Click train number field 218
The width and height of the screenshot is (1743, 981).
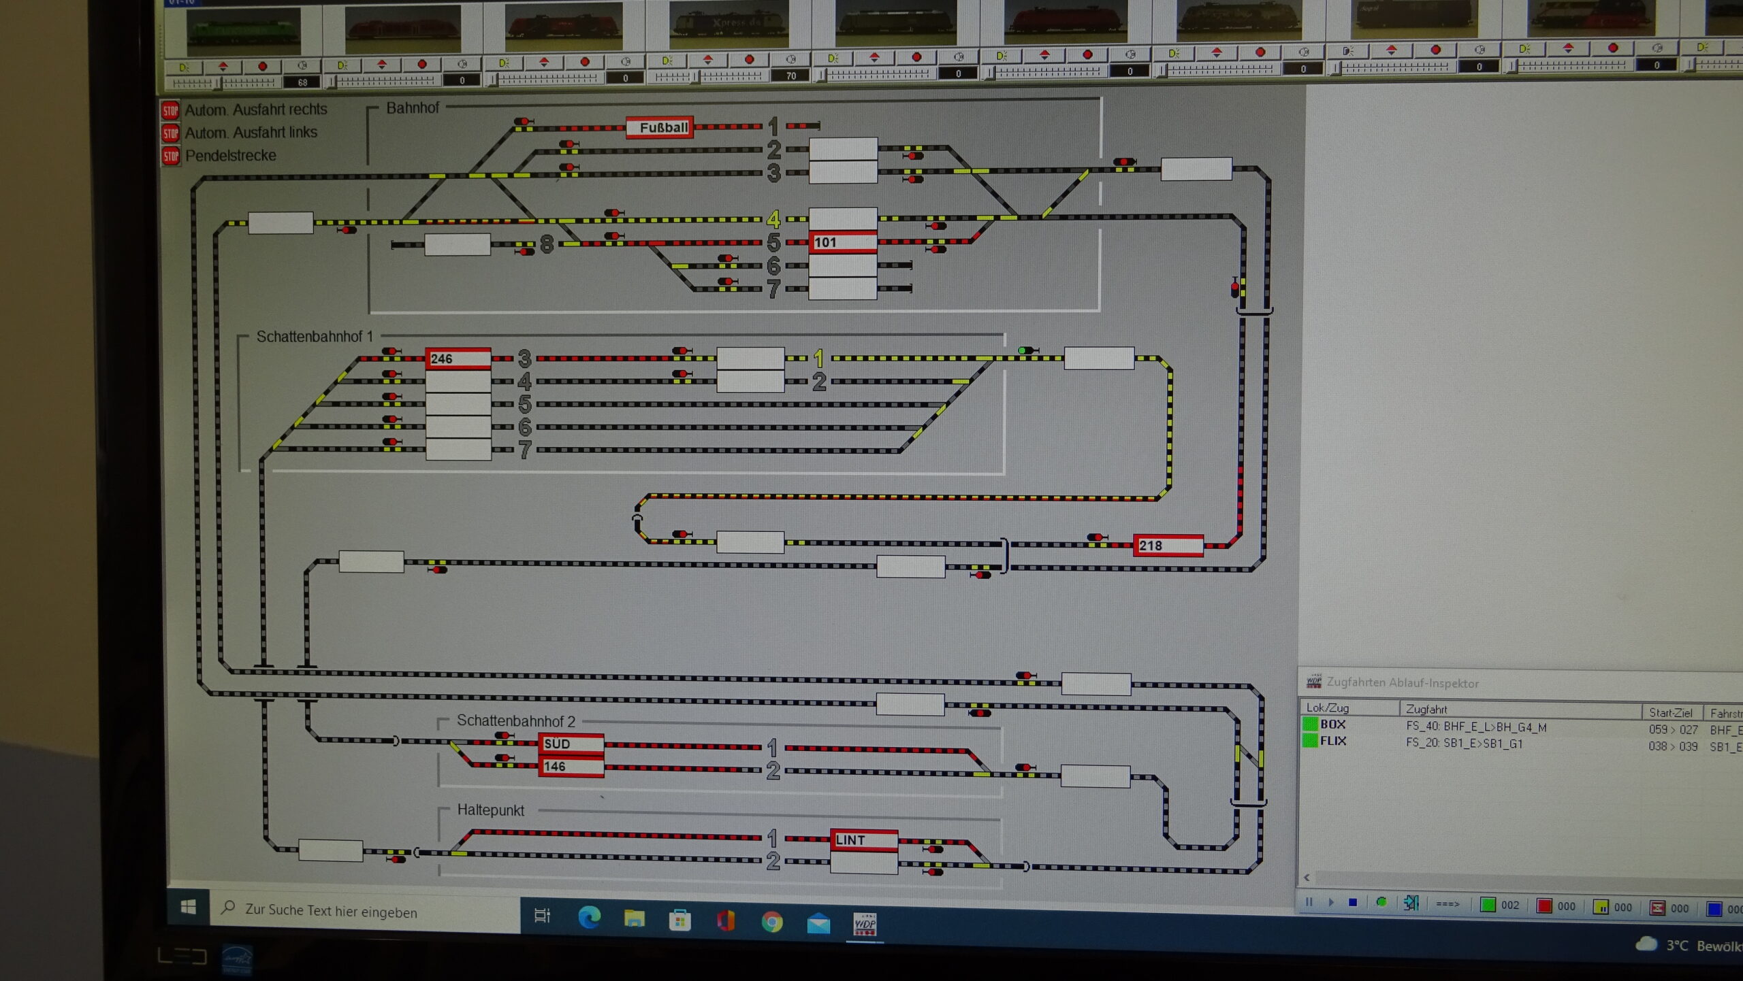pyautogui.click(x=1168, y=546)
